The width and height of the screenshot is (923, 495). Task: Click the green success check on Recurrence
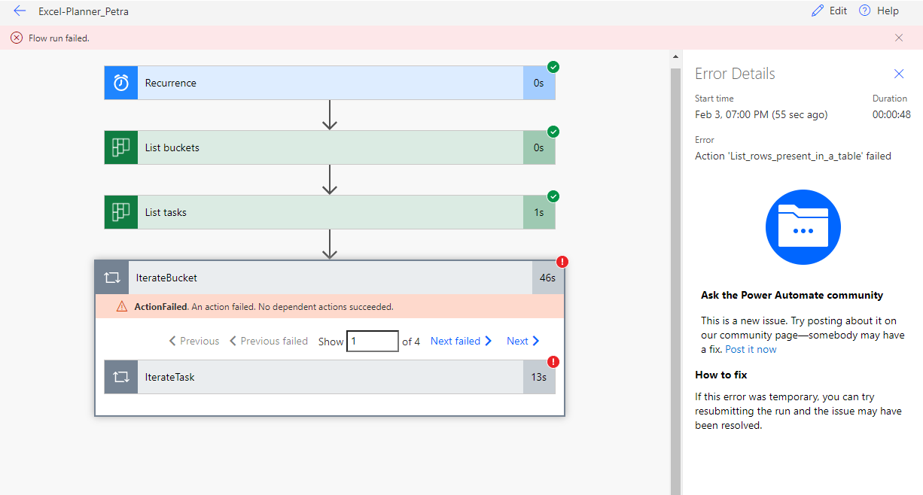tap(553, 67)
